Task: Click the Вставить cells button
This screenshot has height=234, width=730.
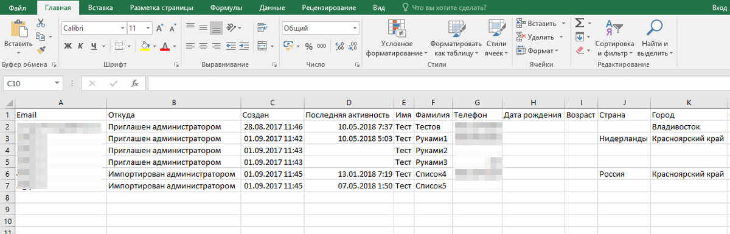Action: (537, 23)
